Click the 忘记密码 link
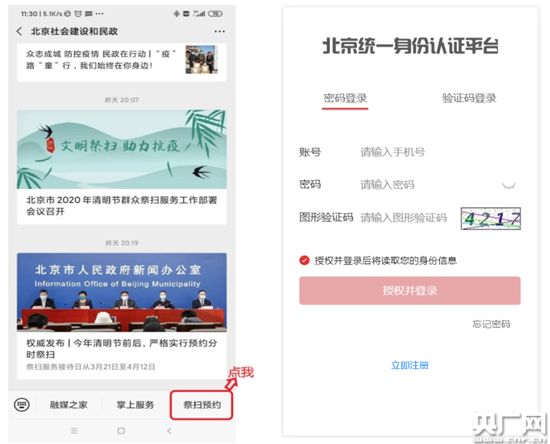Image resolution: width=550 pixels, height=444 pixels. [491, 324]
